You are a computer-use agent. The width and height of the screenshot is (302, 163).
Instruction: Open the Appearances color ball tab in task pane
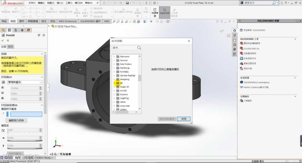point(234,49)
